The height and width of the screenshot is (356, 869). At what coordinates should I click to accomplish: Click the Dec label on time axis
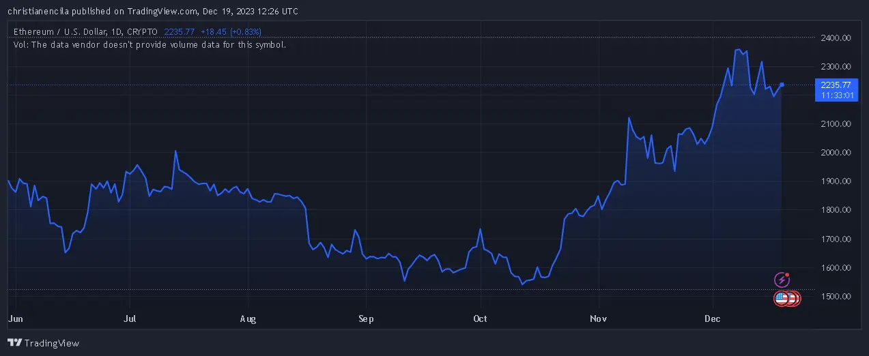pyautogui.click(x=712, y=318)
